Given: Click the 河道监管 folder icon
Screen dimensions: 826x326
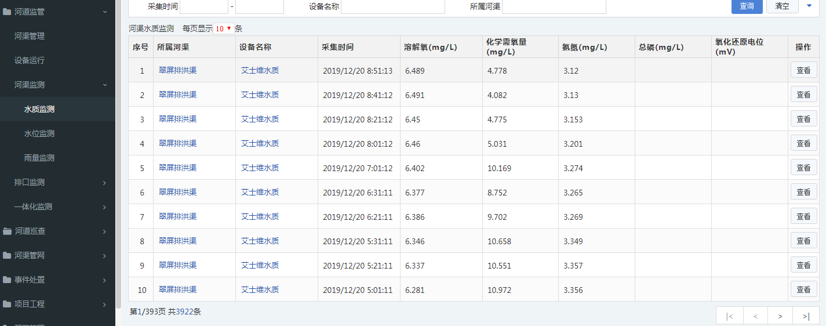Looking at the screenshot, I should click(7, 12).
